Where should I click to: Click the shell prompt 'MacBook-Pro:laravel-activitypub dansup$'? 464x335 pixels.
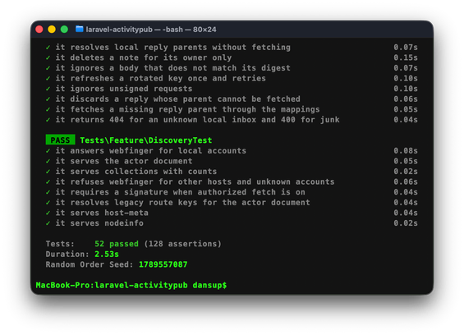[131, 285]
